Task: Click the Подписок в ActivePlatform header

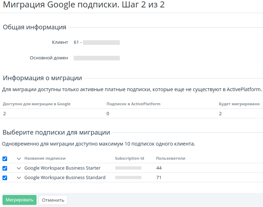Action: point(134,104)
